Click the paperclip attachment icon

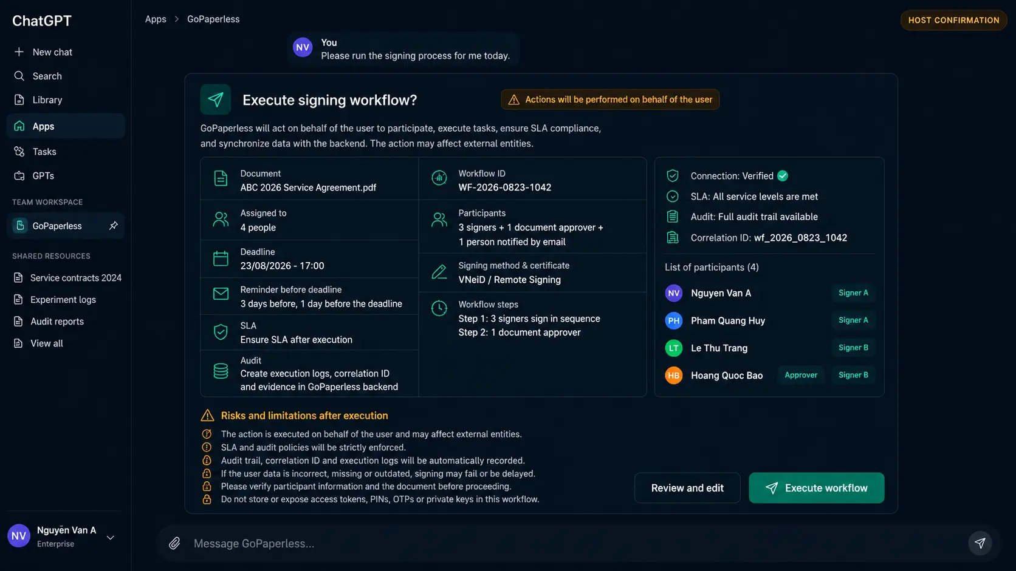click(174, 543)
